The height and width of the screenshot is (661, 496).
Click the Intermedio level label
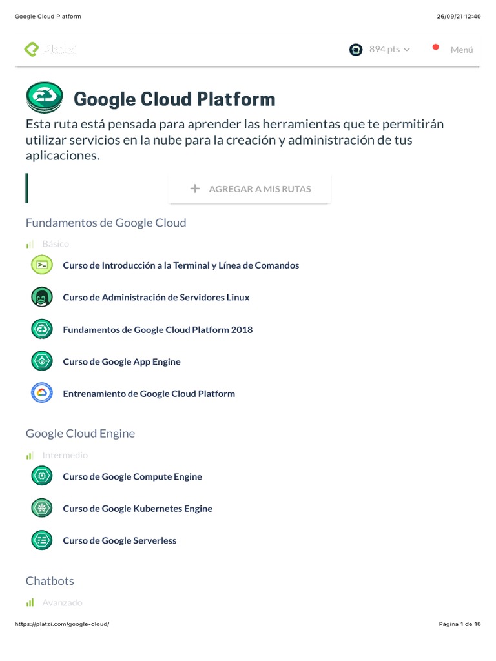point(65,455)
